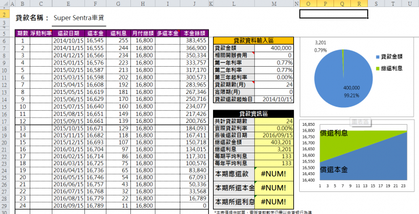Click the 400,000 loan amount input cell
Image resolution: width=419 pixels, height=214 pixels.
pos(274,48)
